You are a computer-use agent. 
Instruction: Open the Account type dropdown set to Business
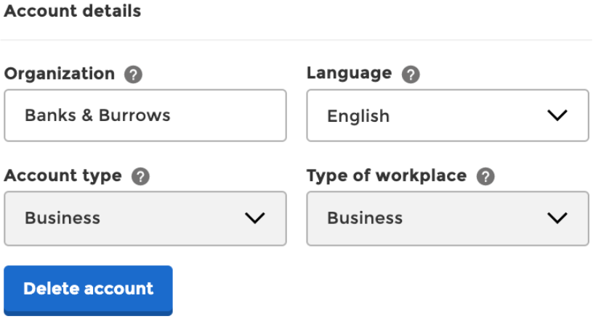click(145, 218)
